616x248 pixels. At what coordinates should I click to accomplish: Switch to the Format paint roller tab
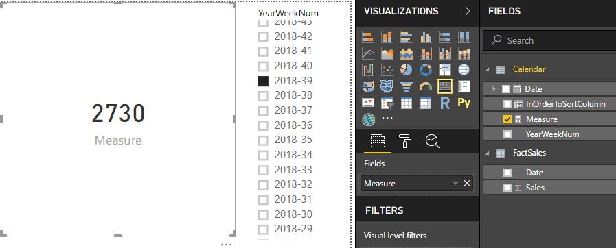[404, 140]
